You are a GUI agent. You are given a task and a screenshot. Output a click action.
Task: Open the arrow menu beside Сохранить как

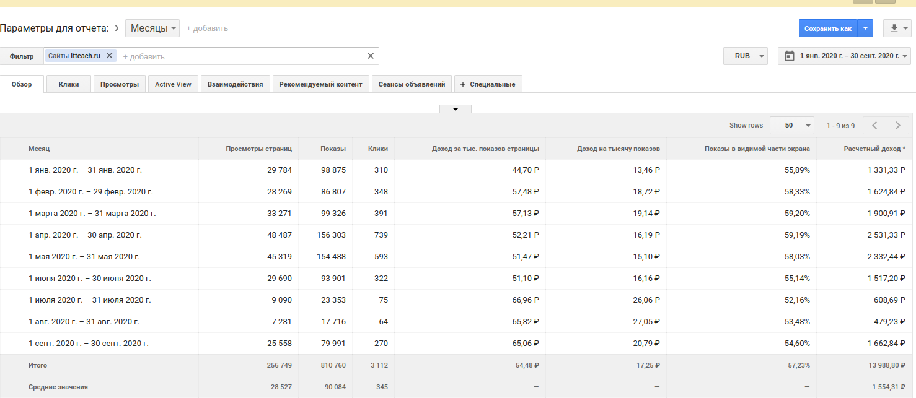point(866,28)
